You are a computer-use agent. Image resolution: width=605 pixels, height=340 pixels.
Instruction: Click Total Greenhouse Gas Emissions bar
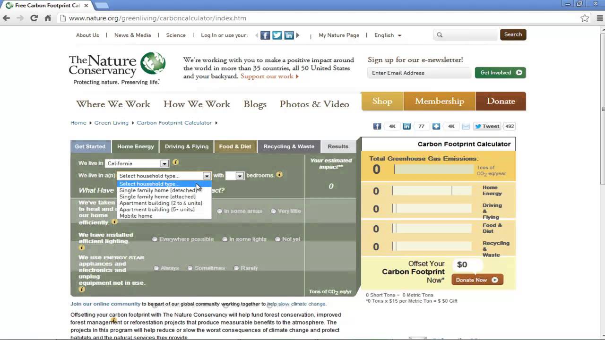(x=434, y=169)
